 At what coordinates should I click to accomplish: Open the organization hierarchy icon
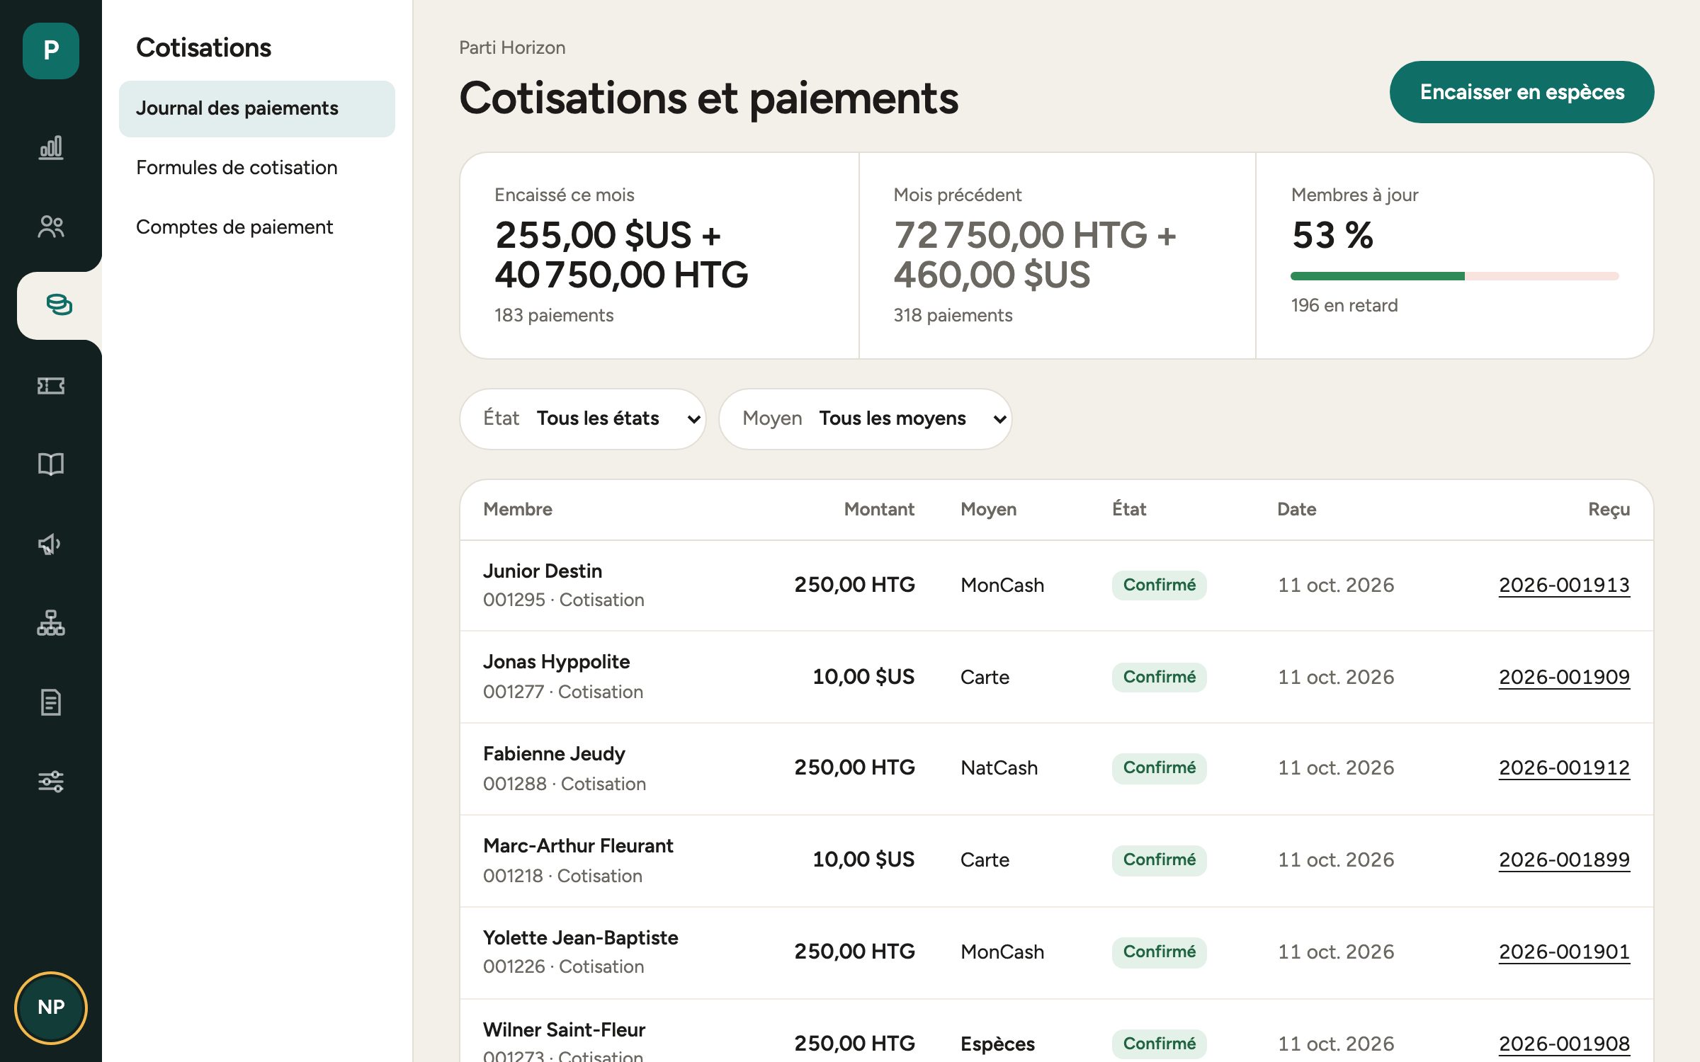(51, 623)
